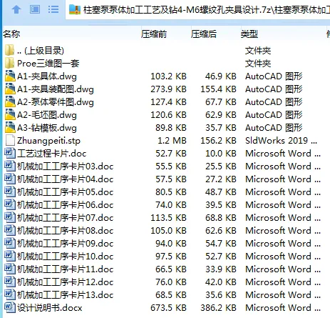This screenshot has width=330, height=318.
Task: Select the 机械加工工序卡片10.doc file name
Action: coord(65,257)
